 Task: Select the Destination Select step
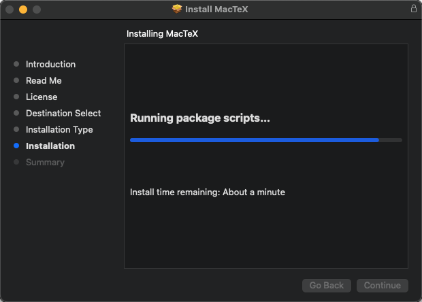(x=63, y=113)
